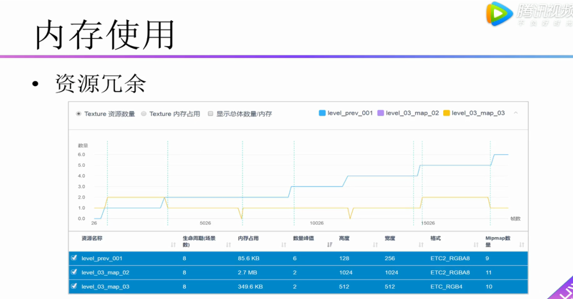Click the level_prev_001 legend label

pyautogui.click(x=350, y=113)
